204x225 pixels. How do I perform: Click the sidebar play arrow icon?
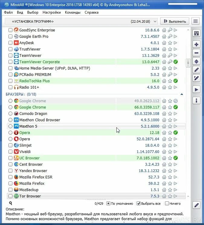(x=196, y=90)
